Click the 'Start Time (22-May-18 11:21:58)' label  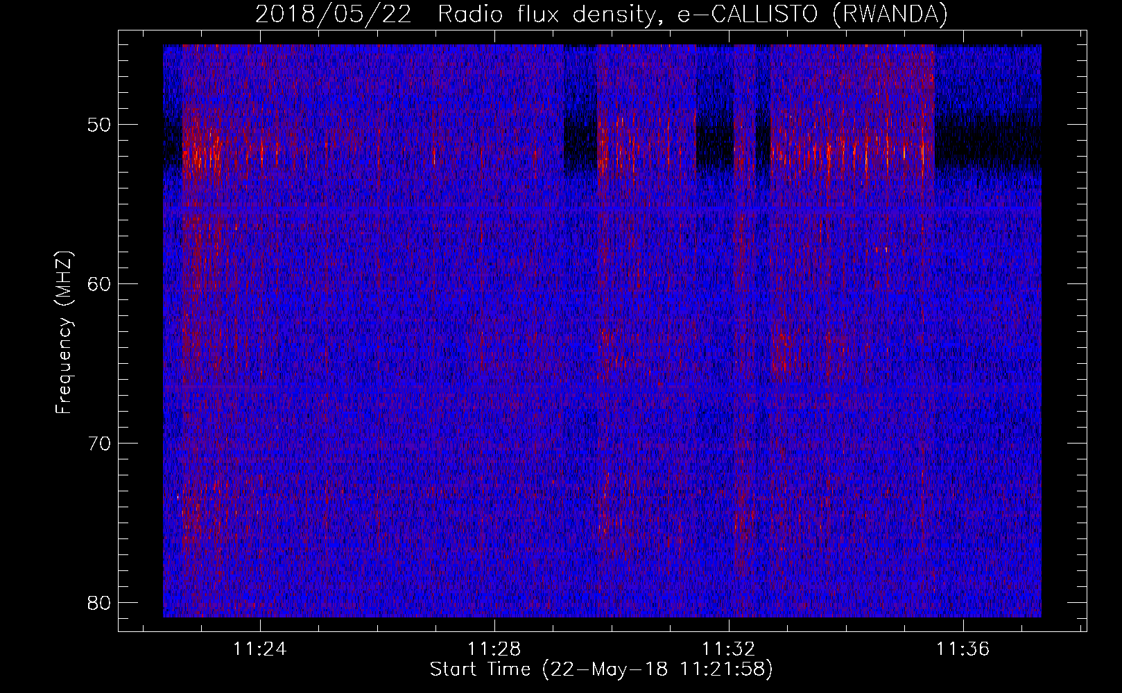pos(601,669)
